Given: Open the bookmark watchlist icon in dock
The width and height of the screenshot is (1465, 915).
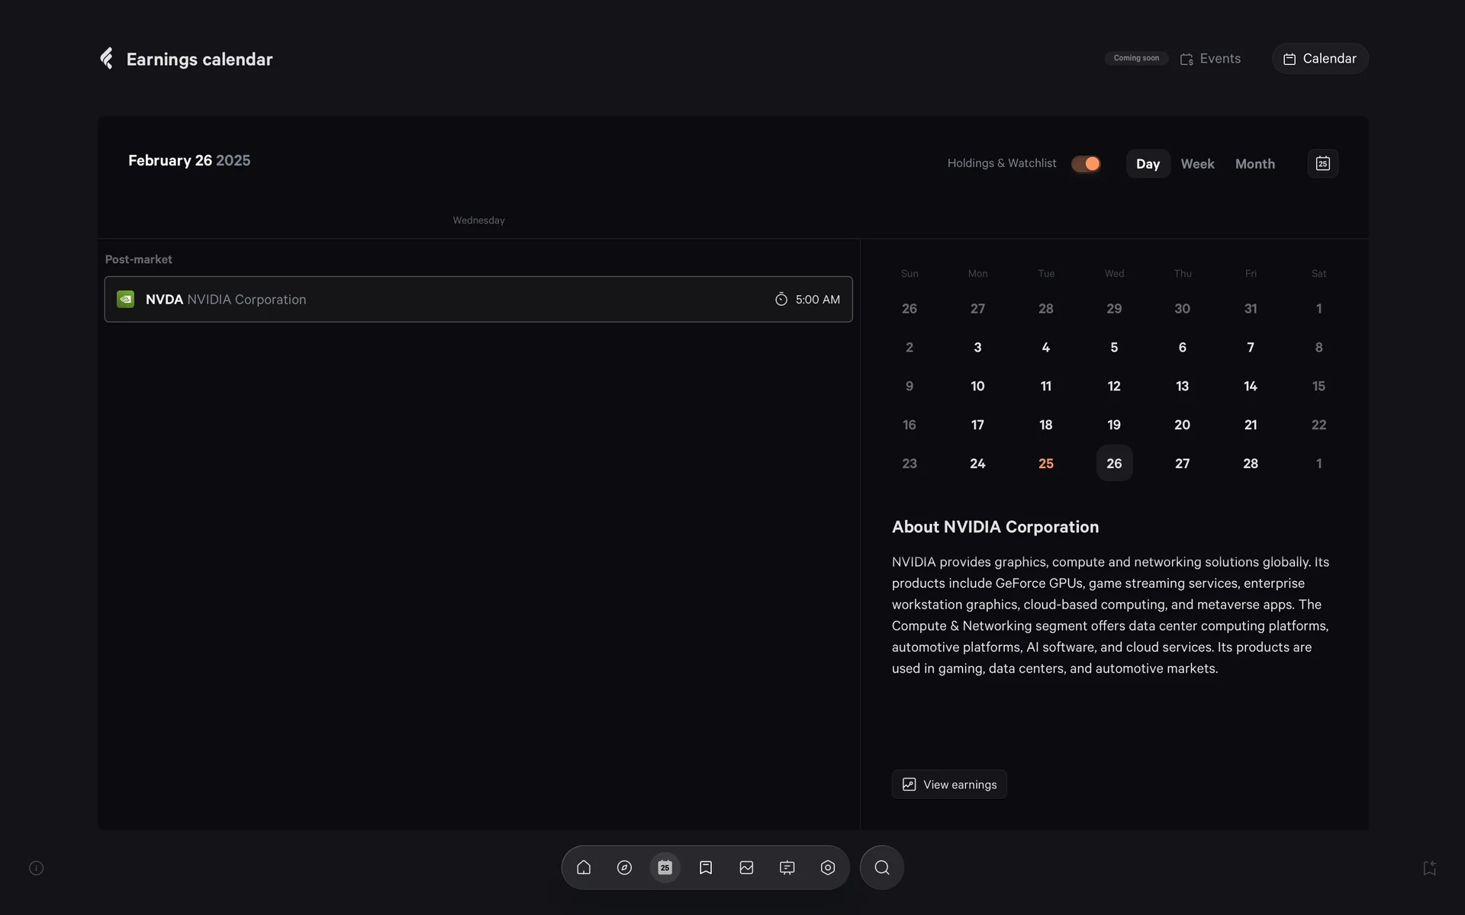Looking at the screenshot, I should (706, 868).
